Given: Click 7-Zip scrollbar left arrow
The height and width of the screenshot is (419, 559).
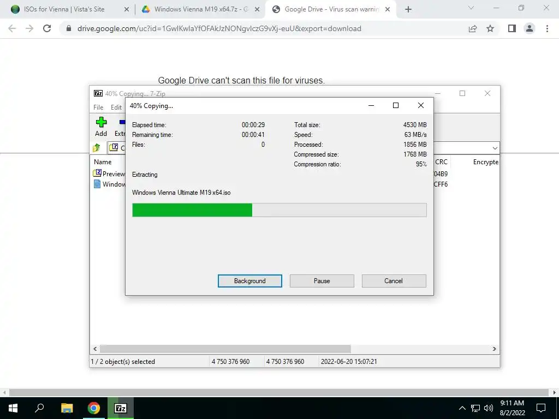Looking at the screenshot, I should (95, 349).
